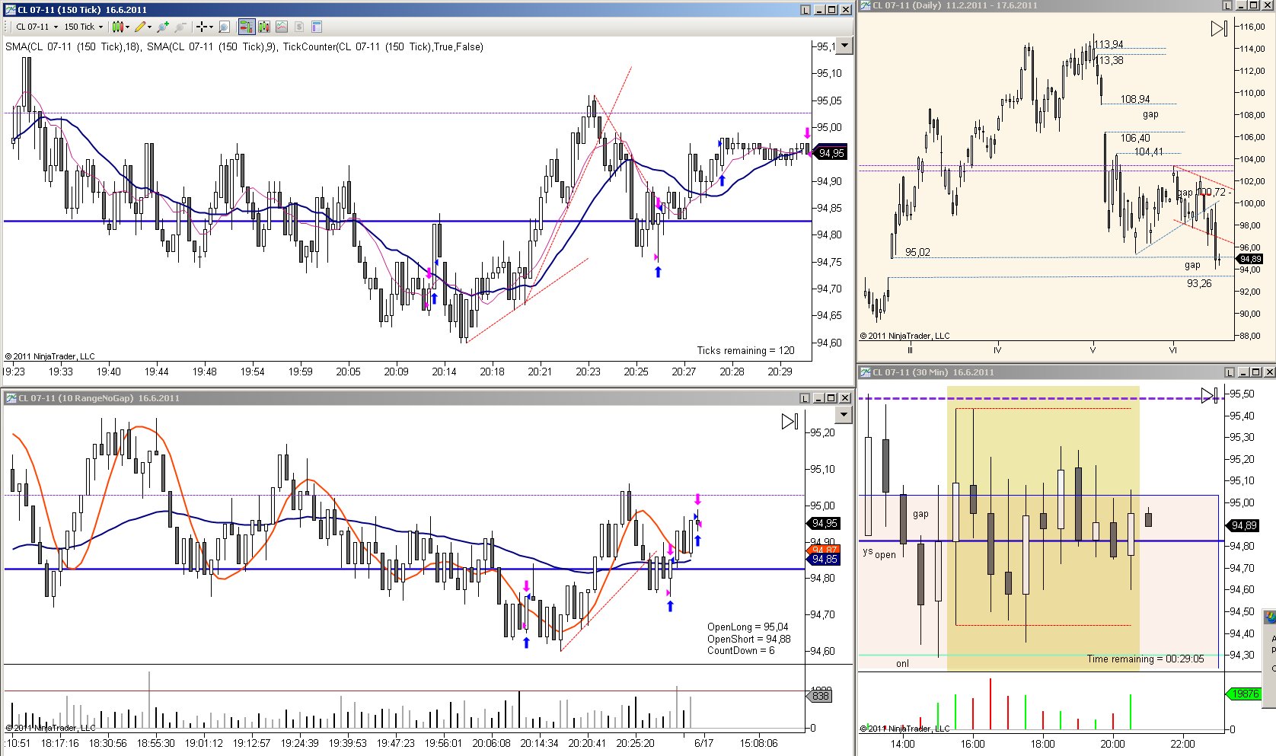Expand the crosshair cursor dropdown arrow
1276x756 pixels.
tap(211, 27)
